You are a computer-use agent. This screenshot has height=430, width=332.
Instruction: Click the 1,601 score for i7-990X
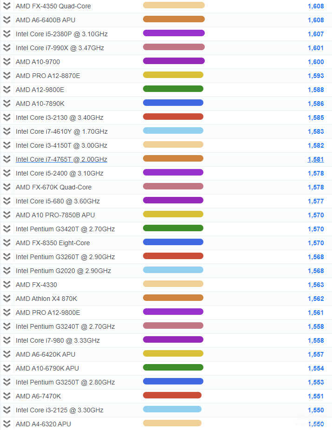click(316, 48)
